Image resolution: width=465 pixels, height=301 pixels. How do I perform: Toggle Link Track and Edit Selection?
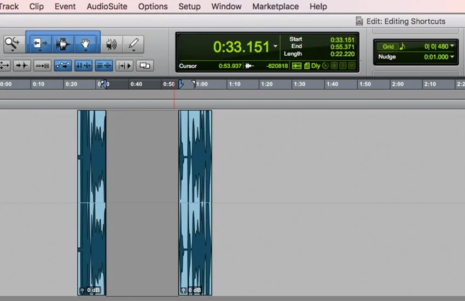(104, 66)
